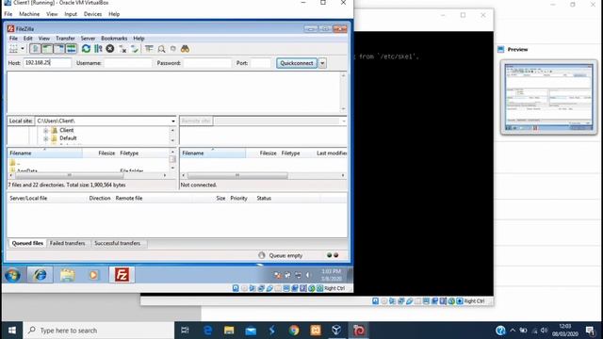Click host Windows Start button
The width and height of the screenshot is (603, 339).
pyautogui.click(x=12, y=331)
